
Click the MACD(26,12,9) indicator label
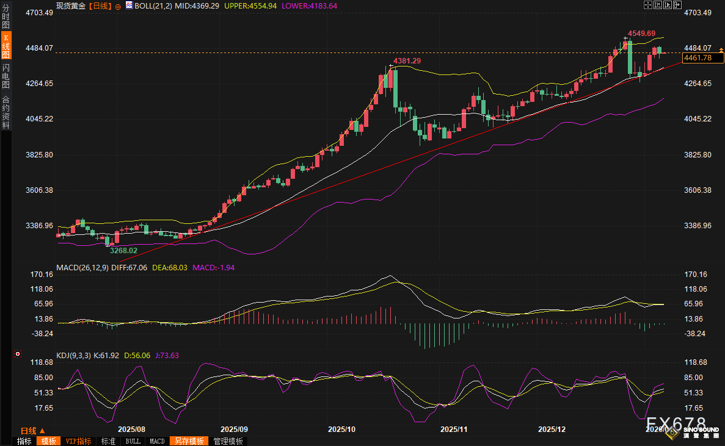pos(83,267)
